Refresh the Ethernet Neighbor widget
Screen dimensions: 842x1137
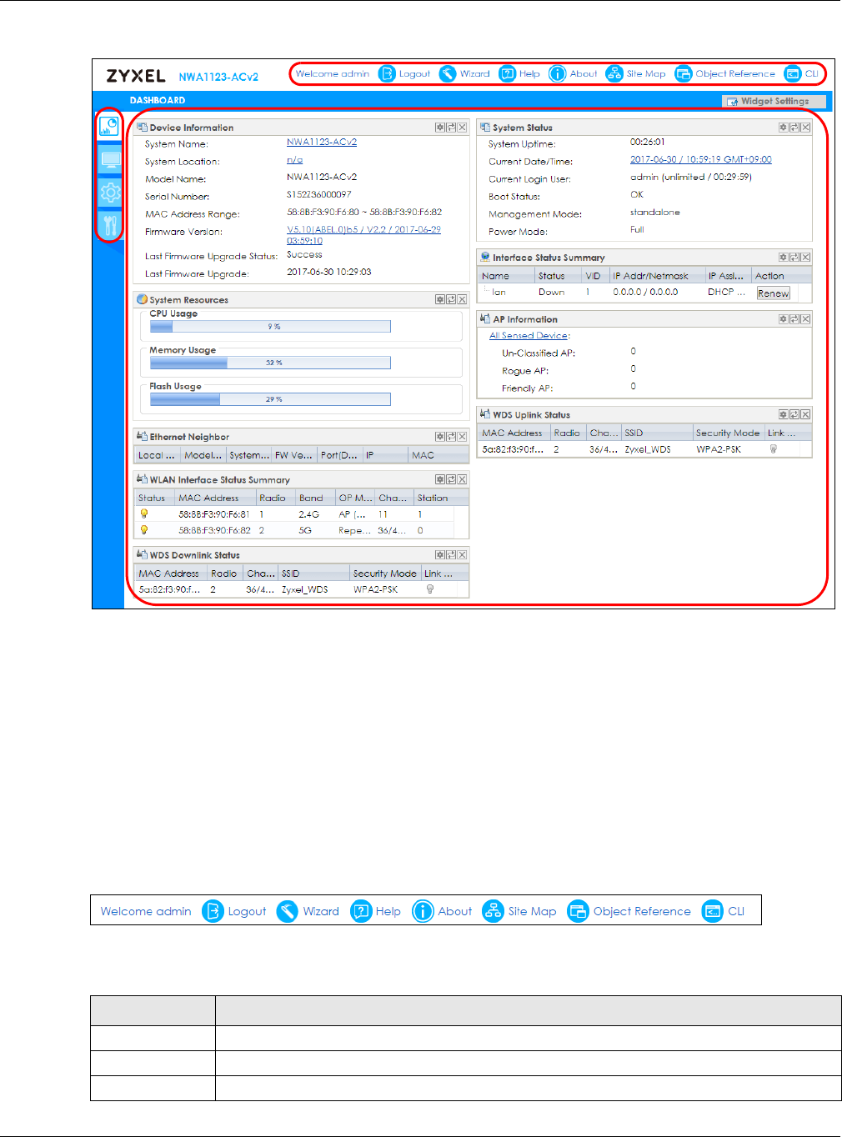pyautogui.click(x=451, y=437)
